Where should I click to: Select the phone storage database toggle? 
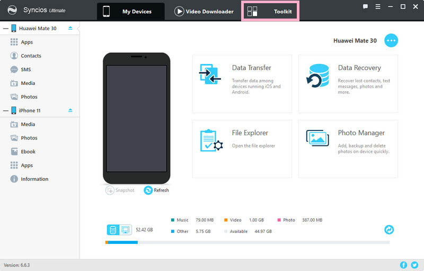(113, 230)
